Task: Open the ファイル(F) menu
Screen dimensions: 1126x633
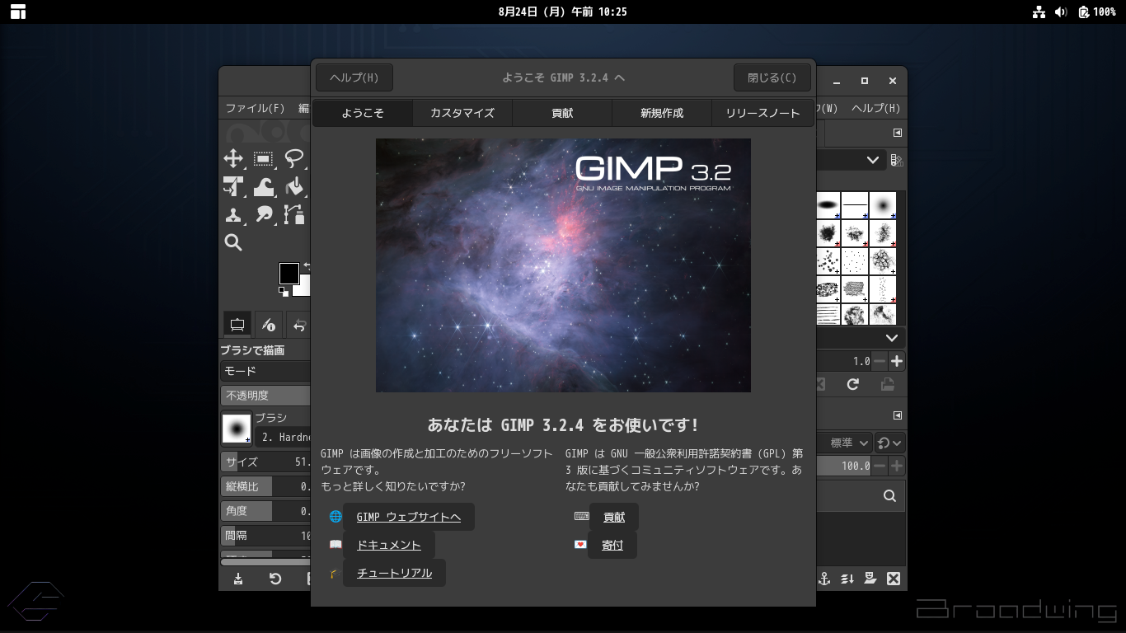Action: coord(255,108)
